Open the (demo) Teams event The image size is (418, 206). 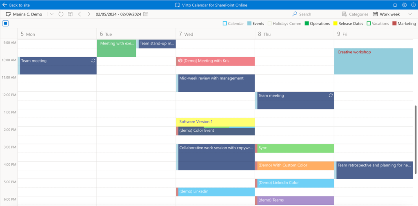294,201
